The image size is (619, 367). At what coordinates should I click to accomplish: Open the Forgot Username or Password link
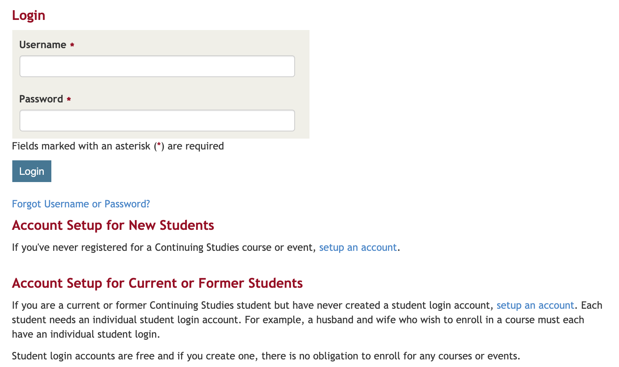(81, 204)
